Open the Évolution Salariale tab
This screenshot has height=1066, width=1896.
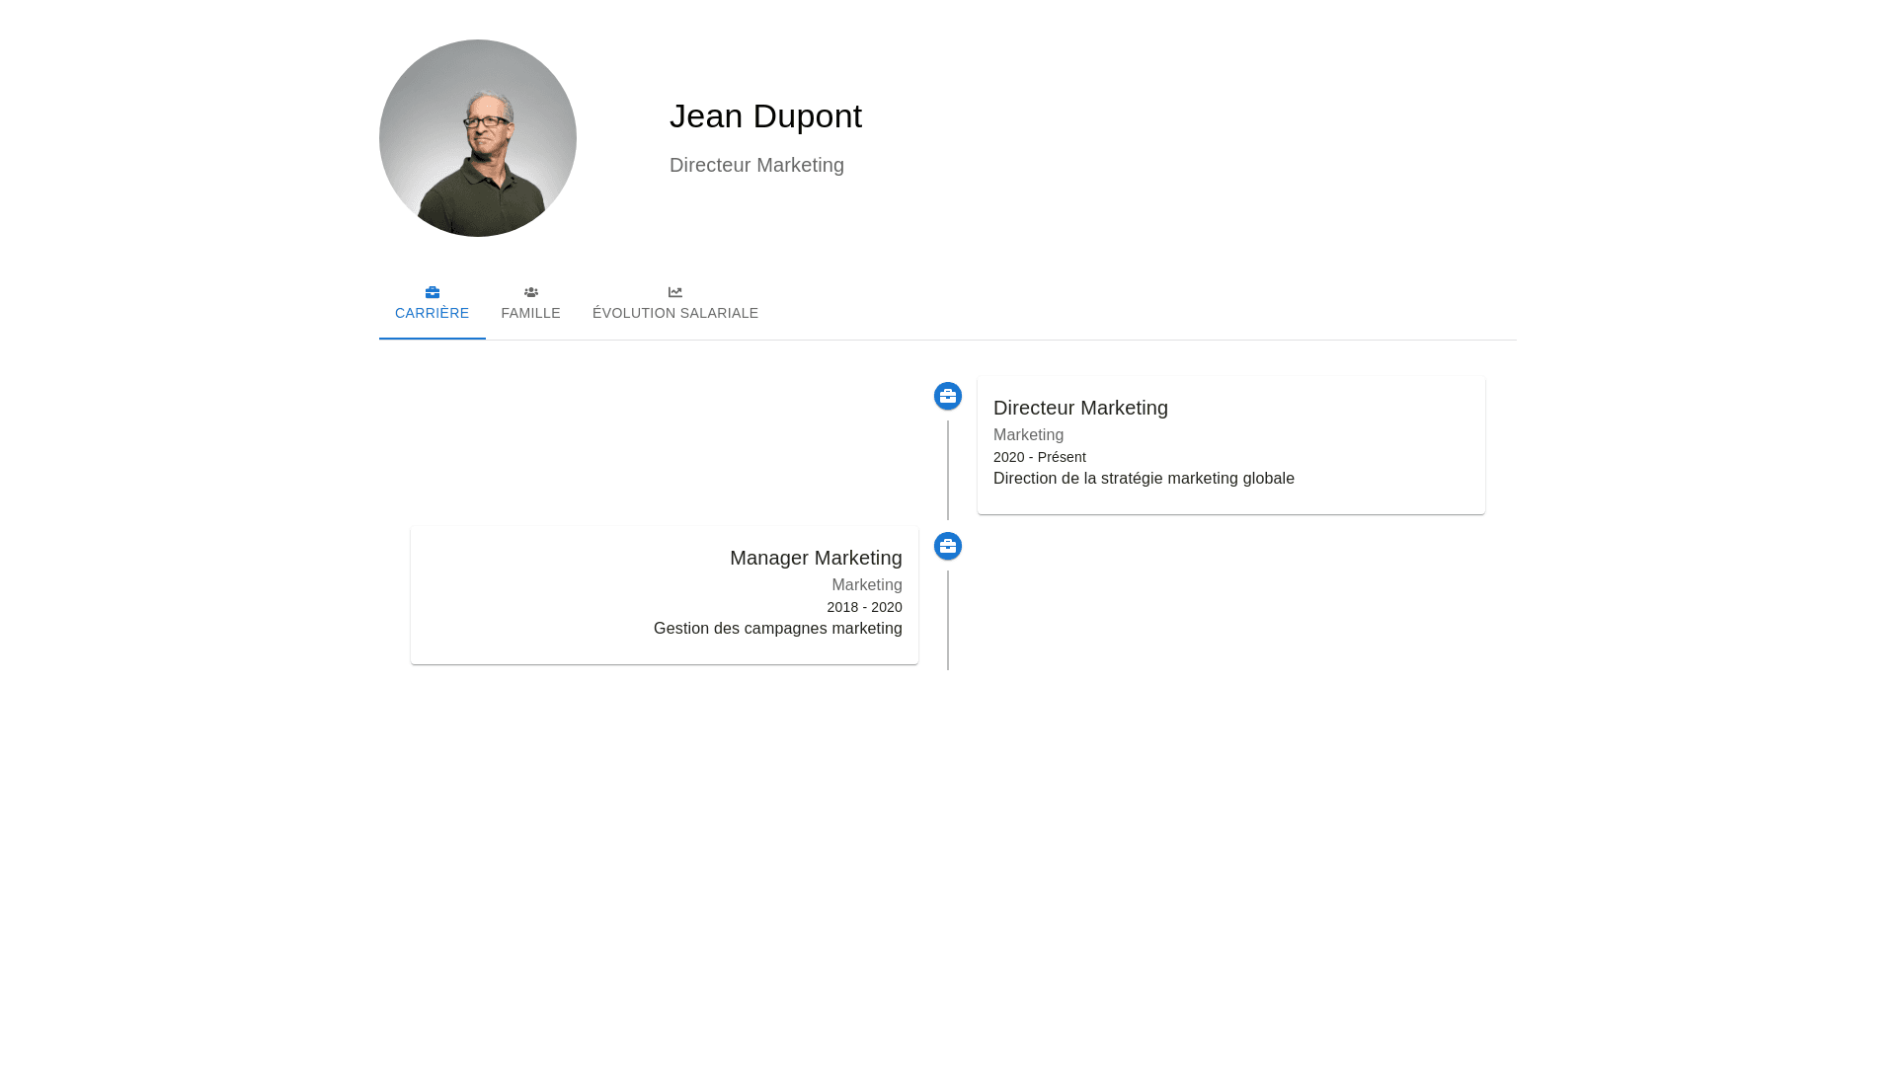pyautogui.click(x=675, y=313)
